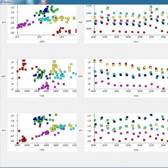Click inside the d18O versus H2O scatter plot
Image resolution: width=168 pixels, height=168 pixels.
(x=47, y=74)
